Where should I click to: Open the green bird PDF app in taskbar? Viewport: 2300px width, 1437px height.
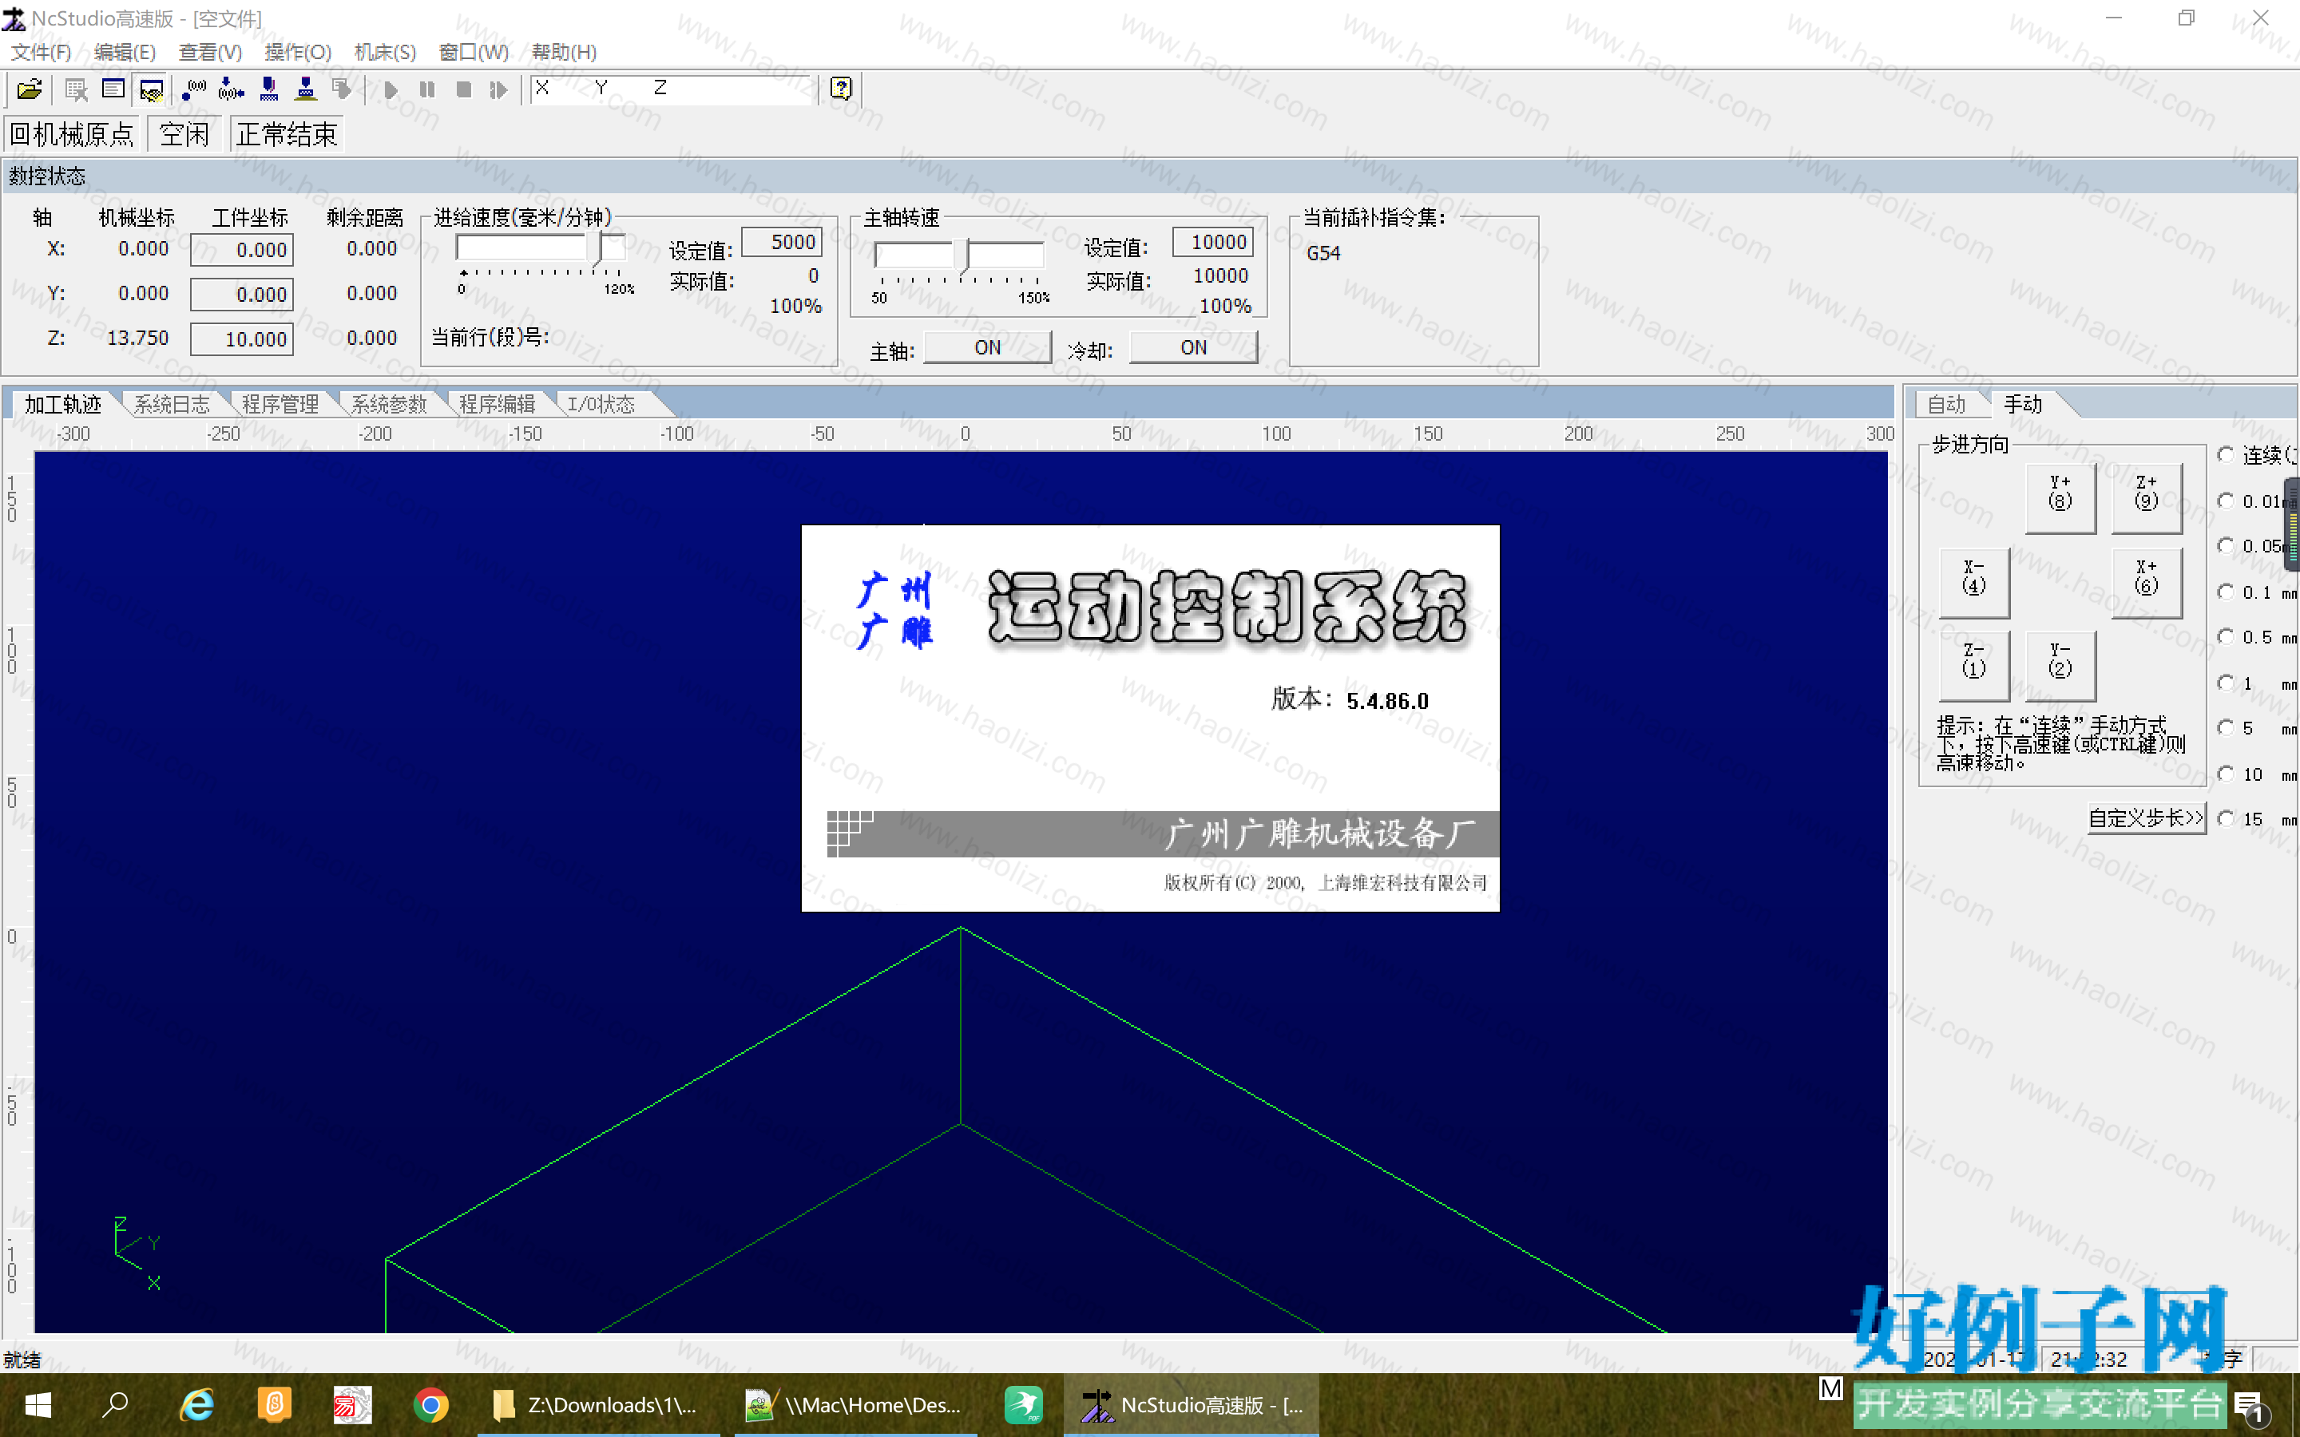[x=1024, y=1405]
